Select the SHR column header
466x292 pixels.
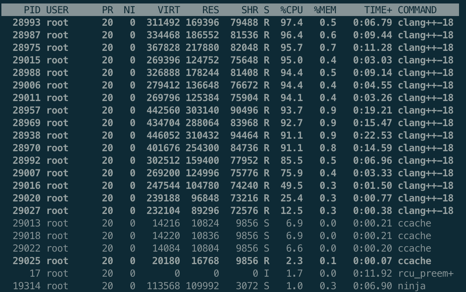(250, 10)
